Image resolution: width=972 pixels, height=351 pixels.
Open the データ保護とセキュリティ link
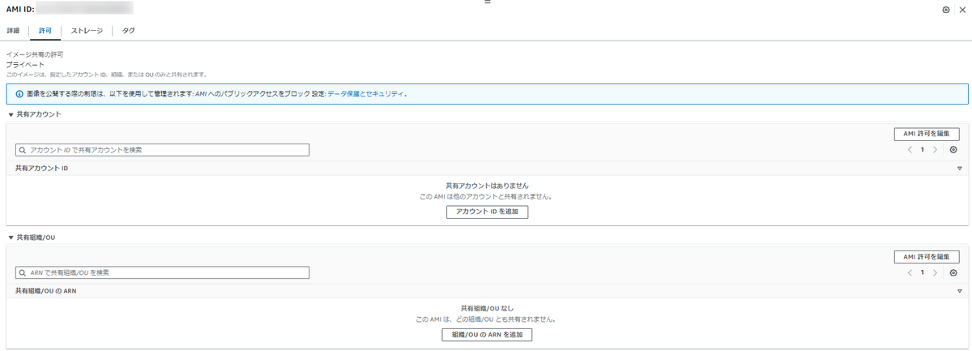[365, 93]
